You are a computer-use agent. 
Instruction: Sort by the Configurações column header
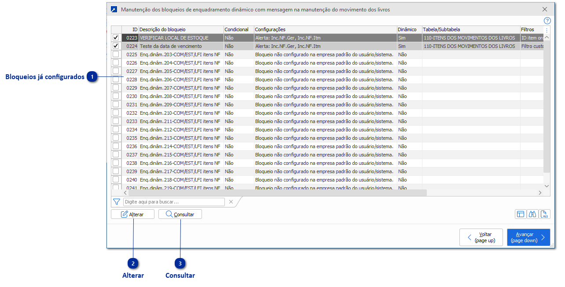326,29
